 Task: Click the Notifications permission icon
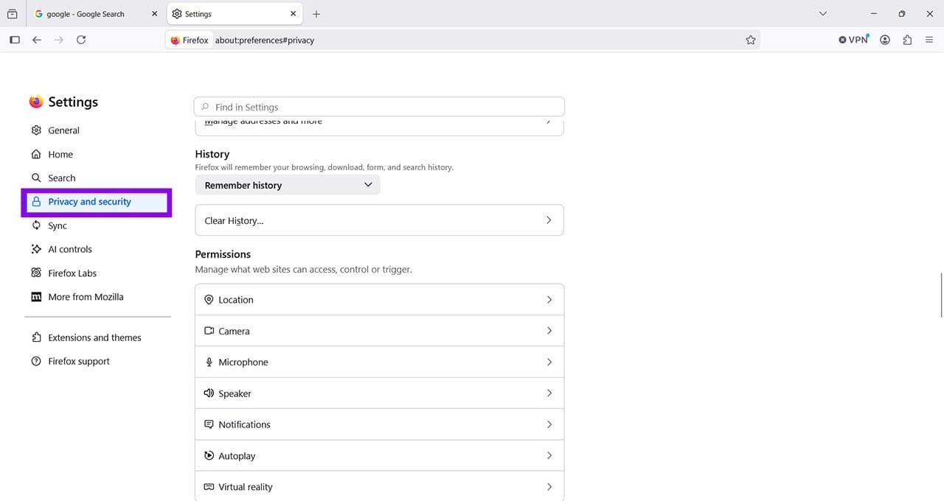point(209,424)
